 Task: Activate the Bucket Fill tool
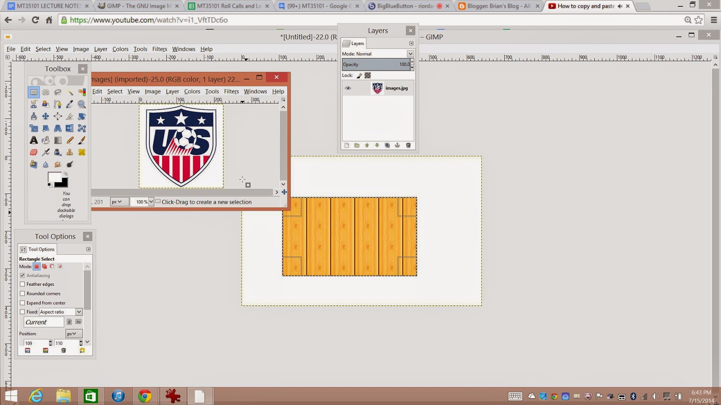[46, 140]
